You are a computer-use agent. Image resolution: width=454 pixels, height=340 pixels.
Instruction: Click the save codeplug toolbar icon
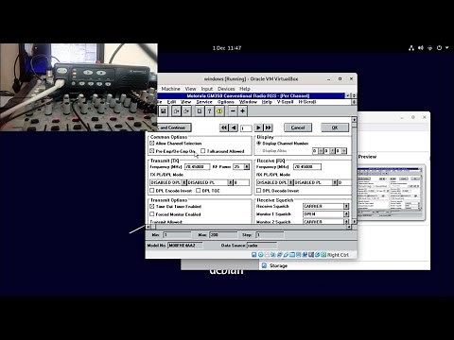pos(164,110)
